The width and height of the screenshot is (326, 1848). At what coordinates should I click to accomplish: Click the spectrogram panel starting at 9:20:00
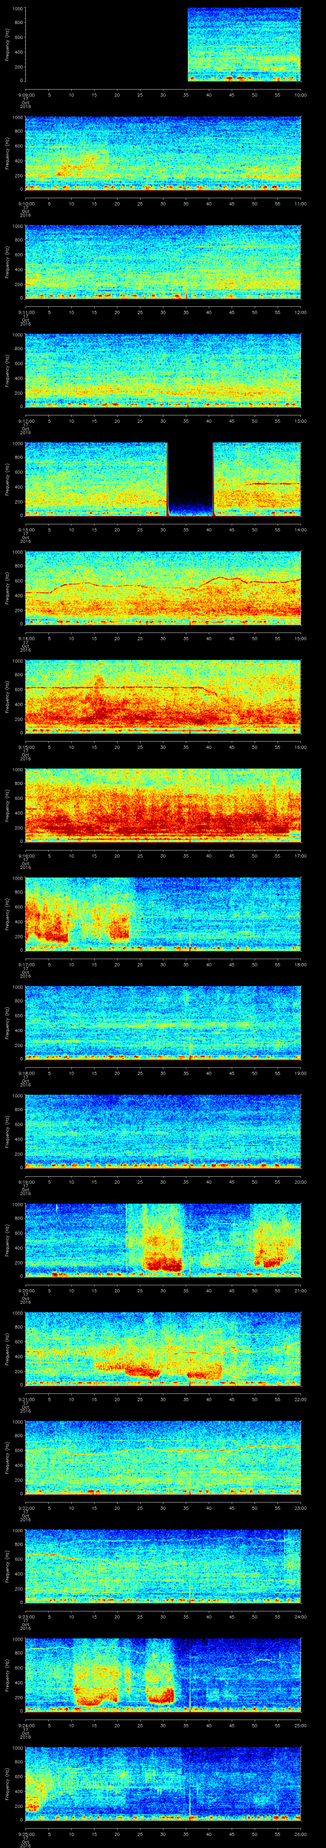[163, 1240]
